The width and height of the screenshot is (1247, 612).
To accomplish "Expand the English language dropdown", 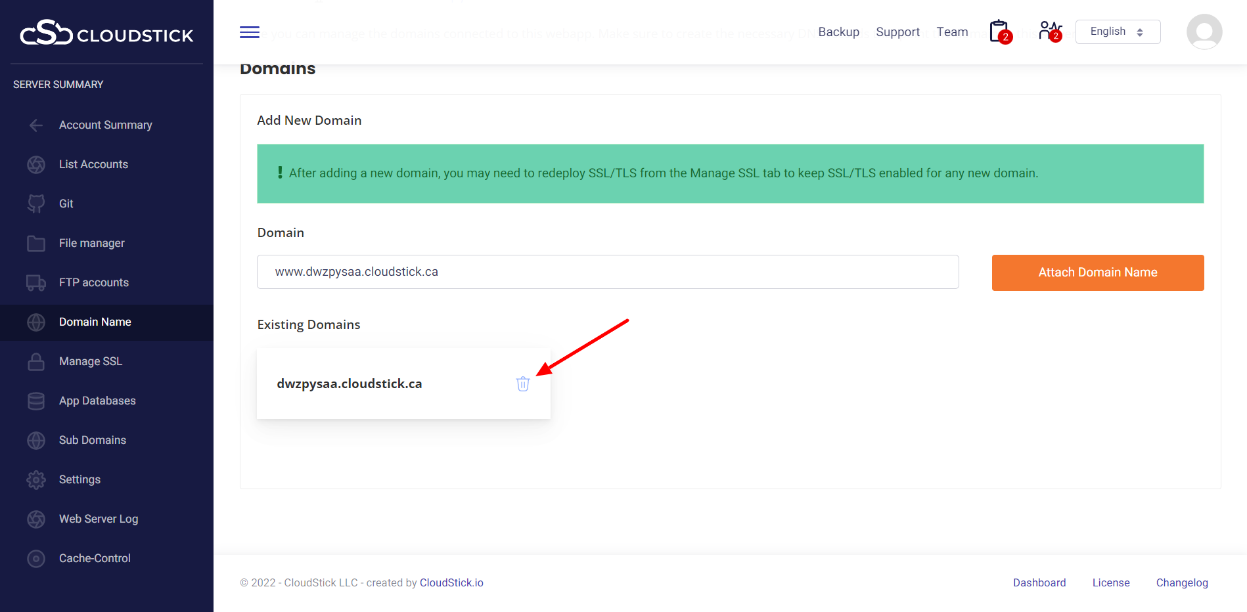I will pos(1117,32).
